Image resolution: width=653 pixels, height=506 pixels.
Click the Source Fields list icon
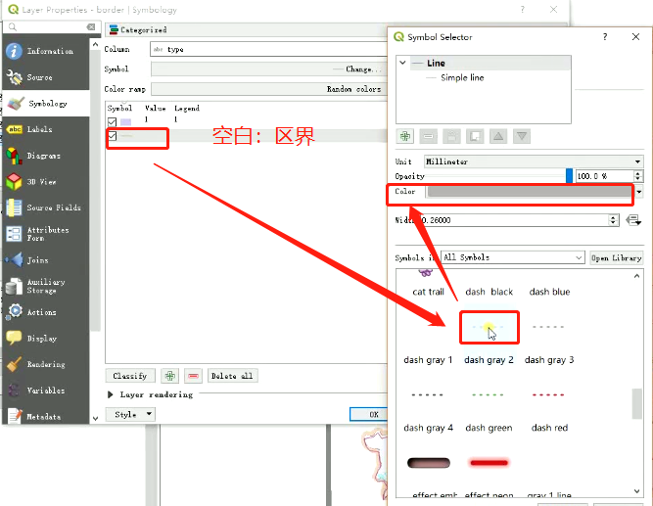click(x=14, y=207)
